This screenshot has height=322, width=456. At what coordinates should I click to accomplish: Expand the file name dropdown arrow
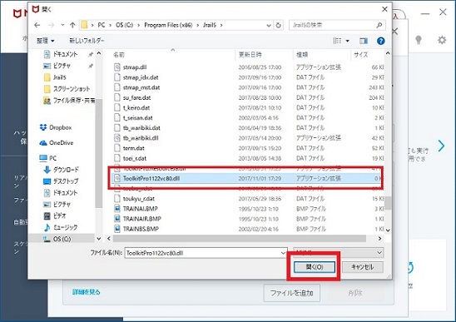coord(283,253)
